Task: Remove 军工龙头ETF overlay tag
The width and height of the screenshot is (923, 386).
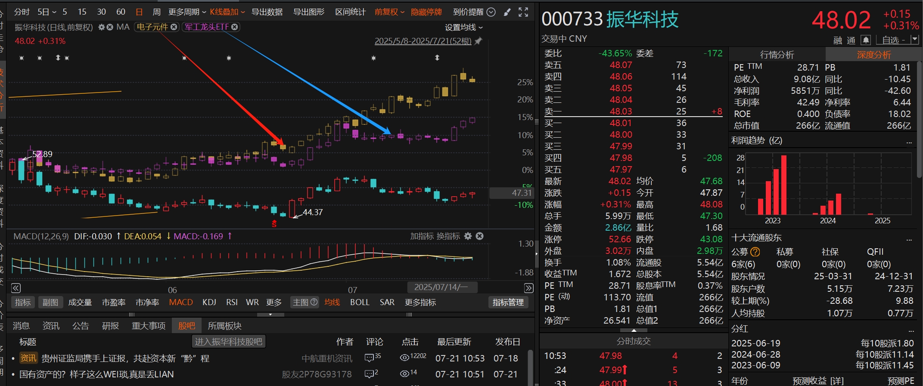Action: coord(235,27)
